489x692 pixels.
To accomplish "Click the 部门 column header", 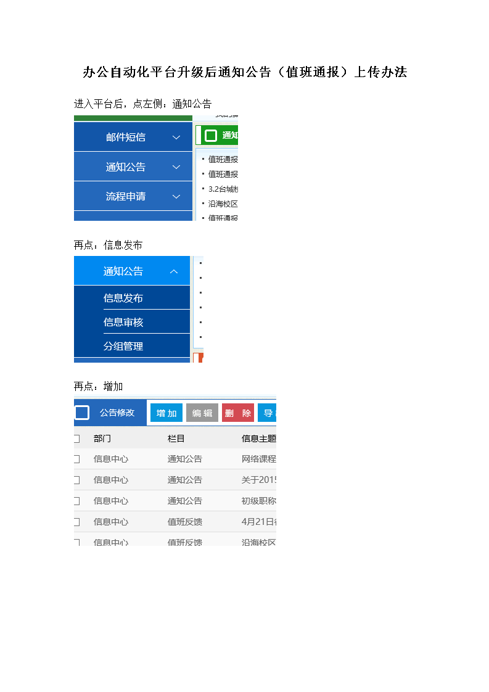I will pyautogui.click(x=102, y=439).
